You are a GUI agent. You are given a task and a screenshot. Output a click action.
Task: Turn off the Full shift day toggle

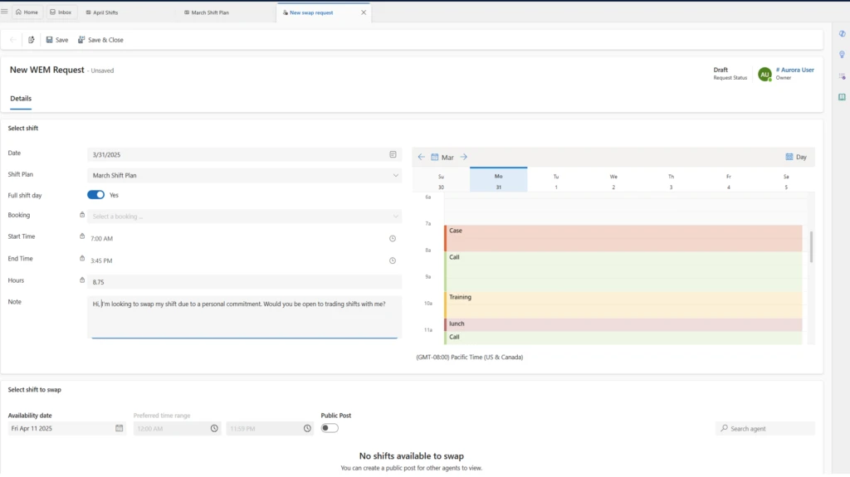point(95,195)
